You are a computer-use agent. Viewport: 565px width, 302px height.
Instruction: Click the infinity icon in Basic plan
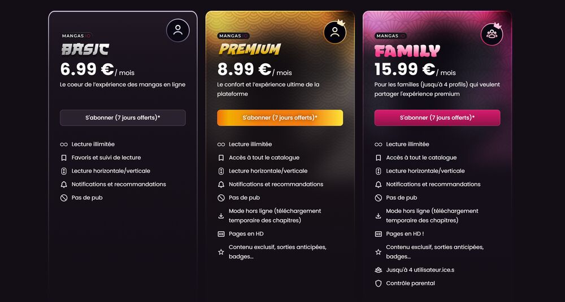tap(64, 145)
